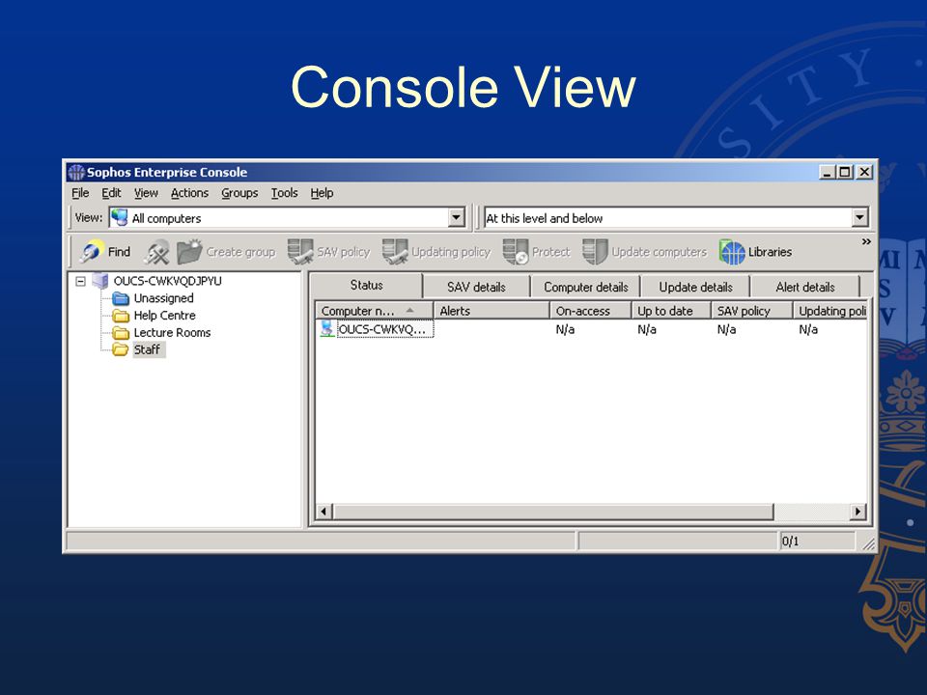Click the OUCS-CWKVQDJPYU server icon in tree
This screenshot has height=695, width=927.
pos(99,281)
